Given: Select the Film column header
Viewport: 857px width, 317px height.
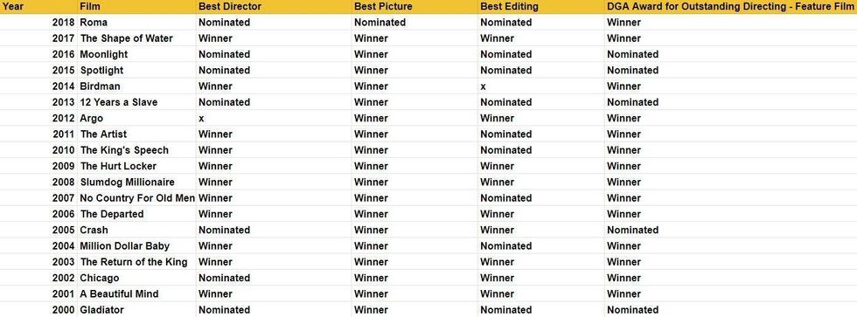Looking at the screenshot, I should click(x=136, y=6).
